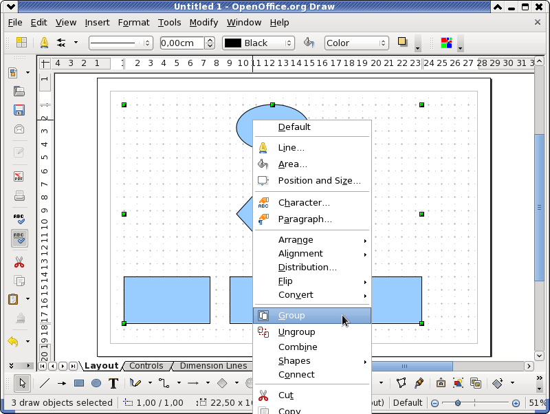The image size is (550, 414).
Task: Click Cut in the context menu
Action: [x=312, y=395]
